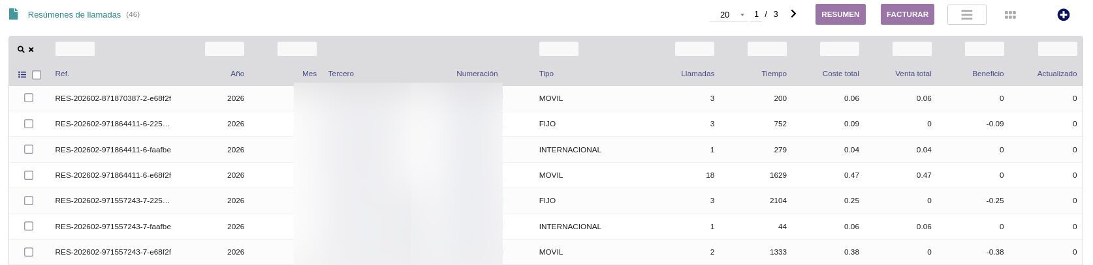This screenshot has width=1093, height=265.
Task: Open the column selector list icon
Action: click(x=22, y=75)
